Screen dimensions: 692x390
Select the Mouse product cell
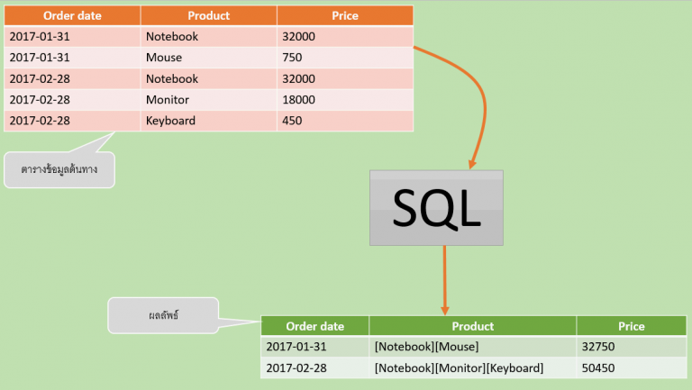209,58
